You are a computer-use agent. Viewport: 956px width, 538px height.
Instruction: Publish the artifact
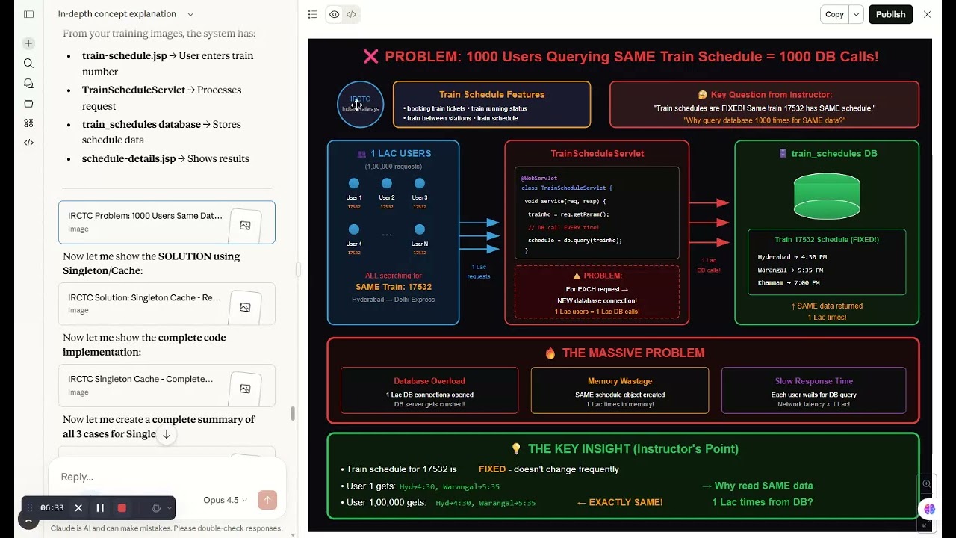pyautogui.click(x=890, y=14)
